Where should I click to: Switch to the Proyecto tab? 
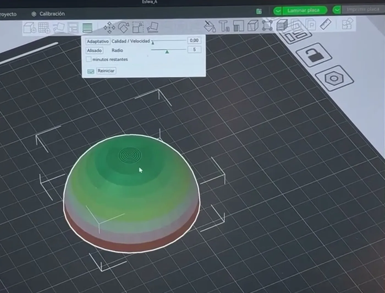(8, 14)
